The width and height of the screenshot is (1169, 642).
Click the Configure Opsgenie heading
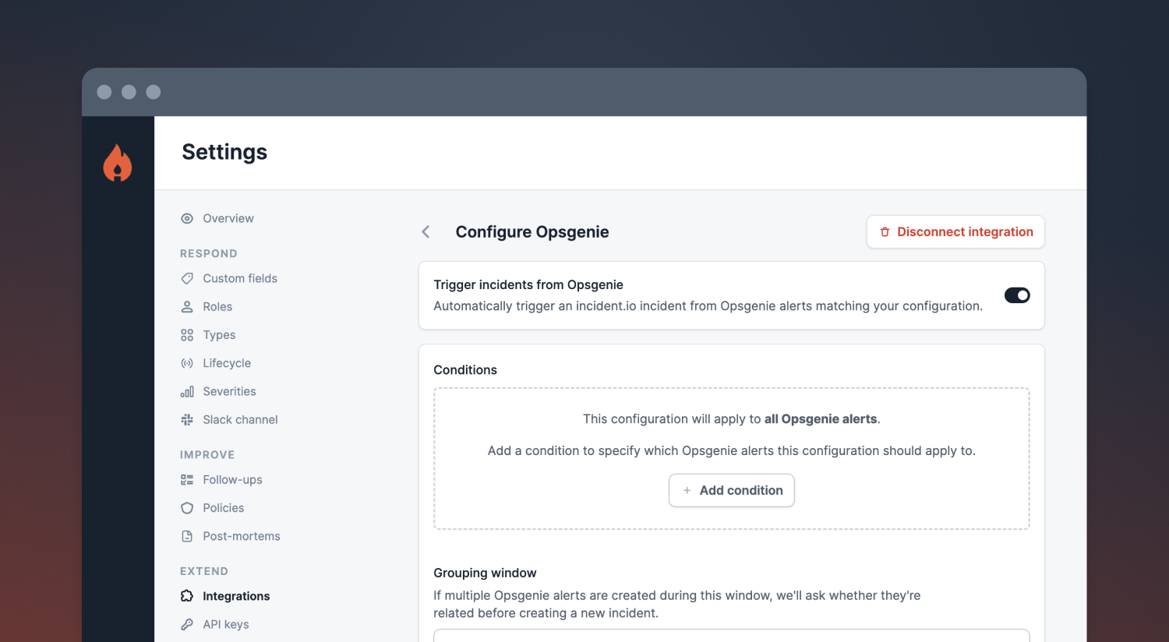tap(532, 232)
